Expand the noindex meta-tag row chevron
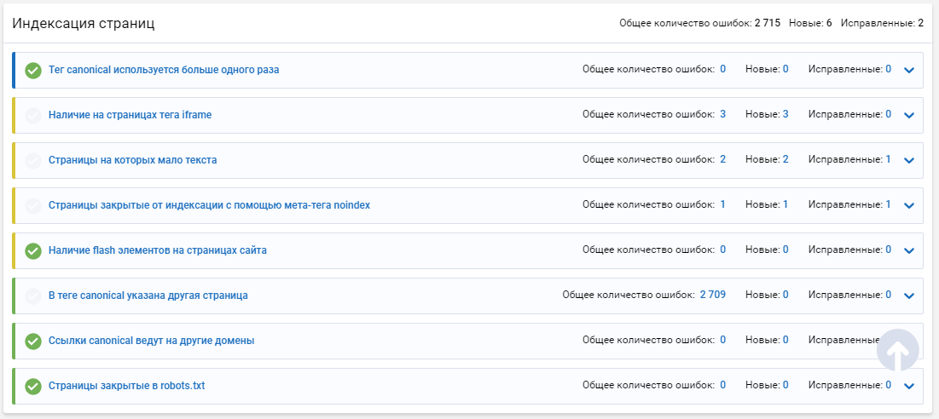 (x=909, y=205)
